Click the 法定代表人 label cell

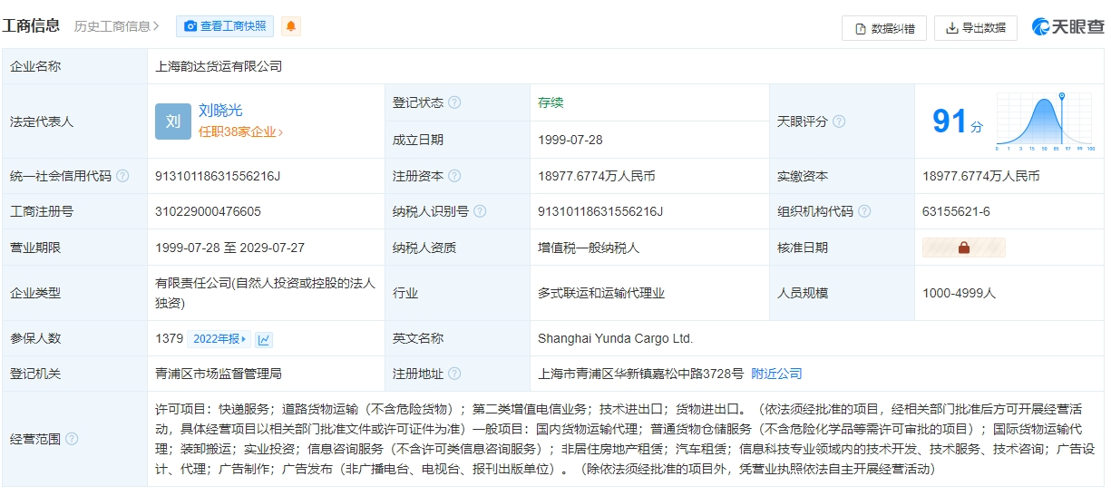74,121
